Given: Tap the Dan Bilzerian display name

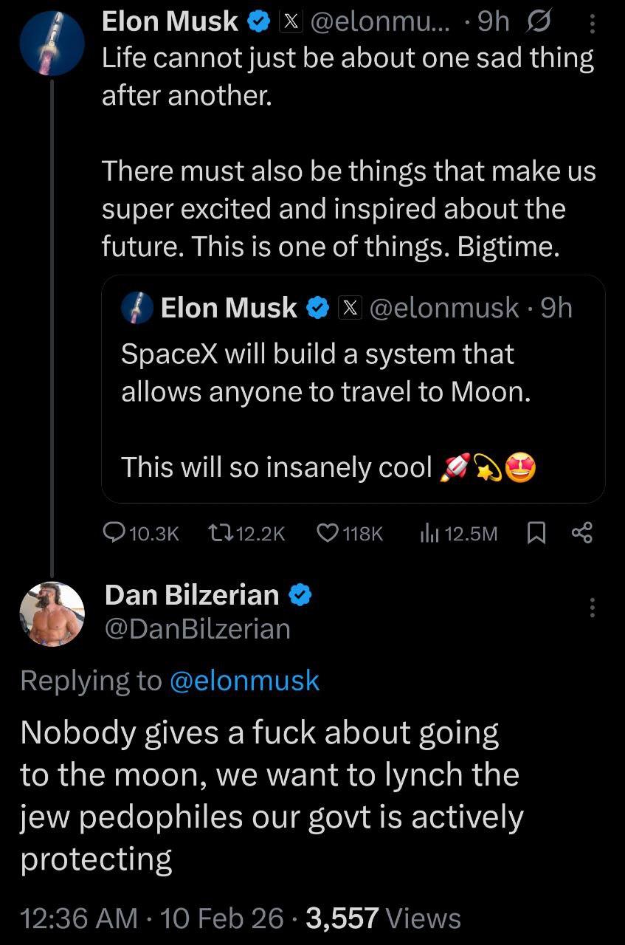Looking at the screenshot, I should [192, 594].
